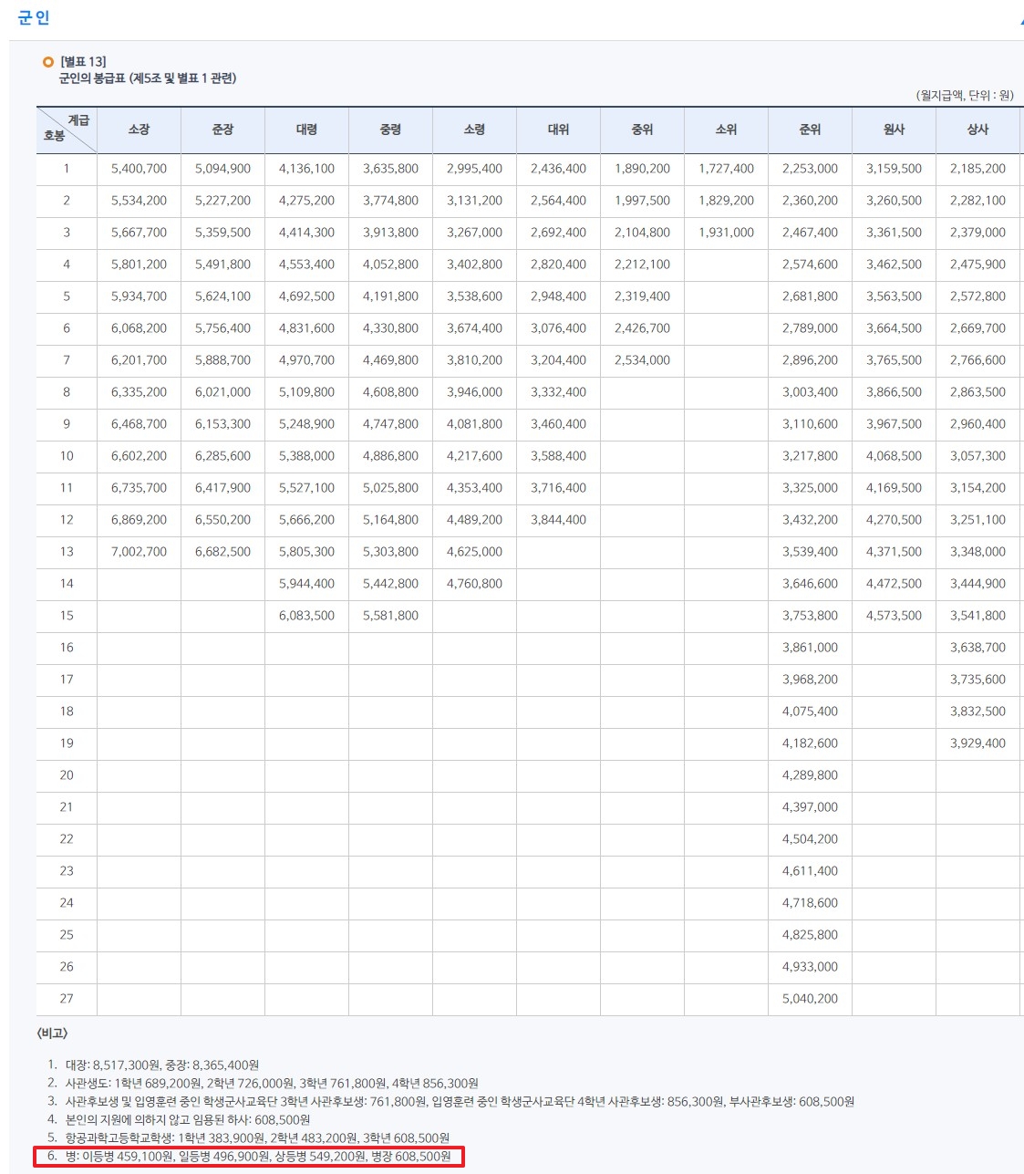The height and width of the screenshot is (1174, 1024).
Task: Click the 1,931,000 cell in 소위 column
Action: point(726,233)
